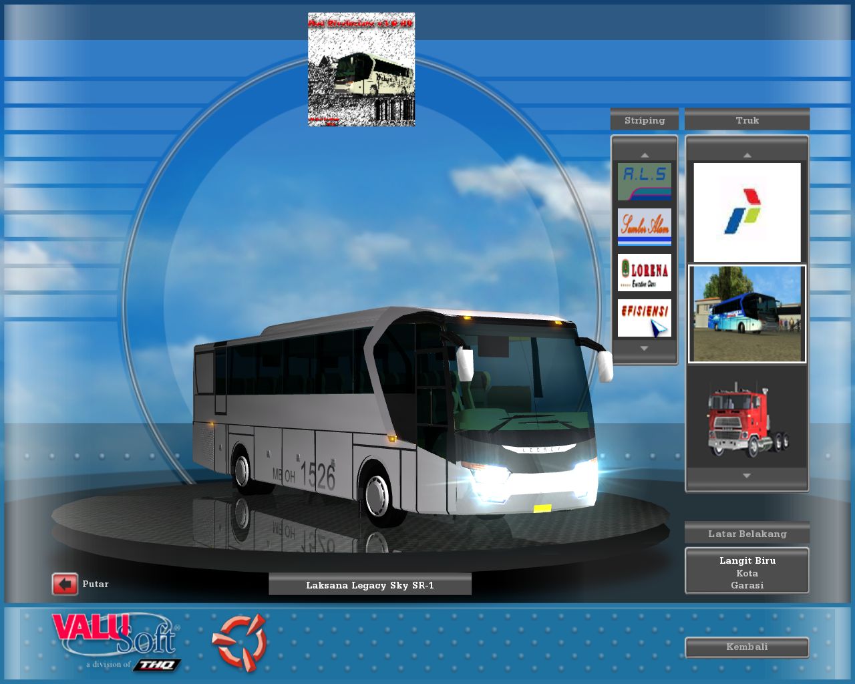
Task: Click the ValuSoft logo
Action: pyautogui.click(x=116, y=641)
